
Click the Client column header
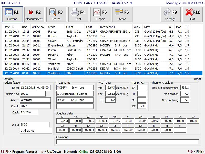coord(70,27)
